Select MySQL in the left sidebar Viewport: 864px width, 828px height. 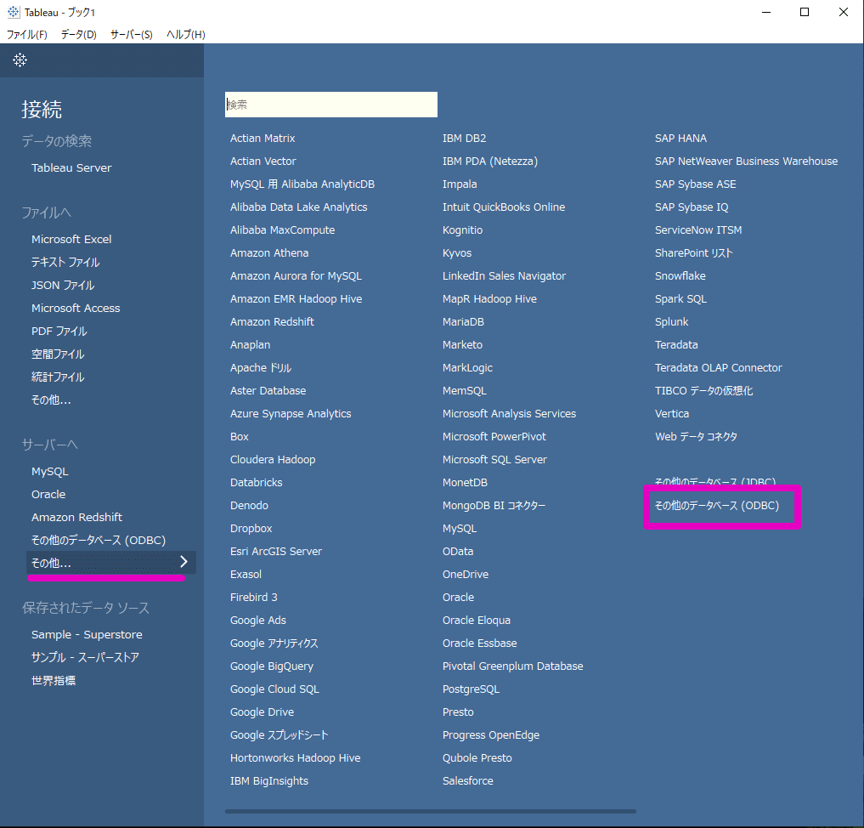point(50,472)
